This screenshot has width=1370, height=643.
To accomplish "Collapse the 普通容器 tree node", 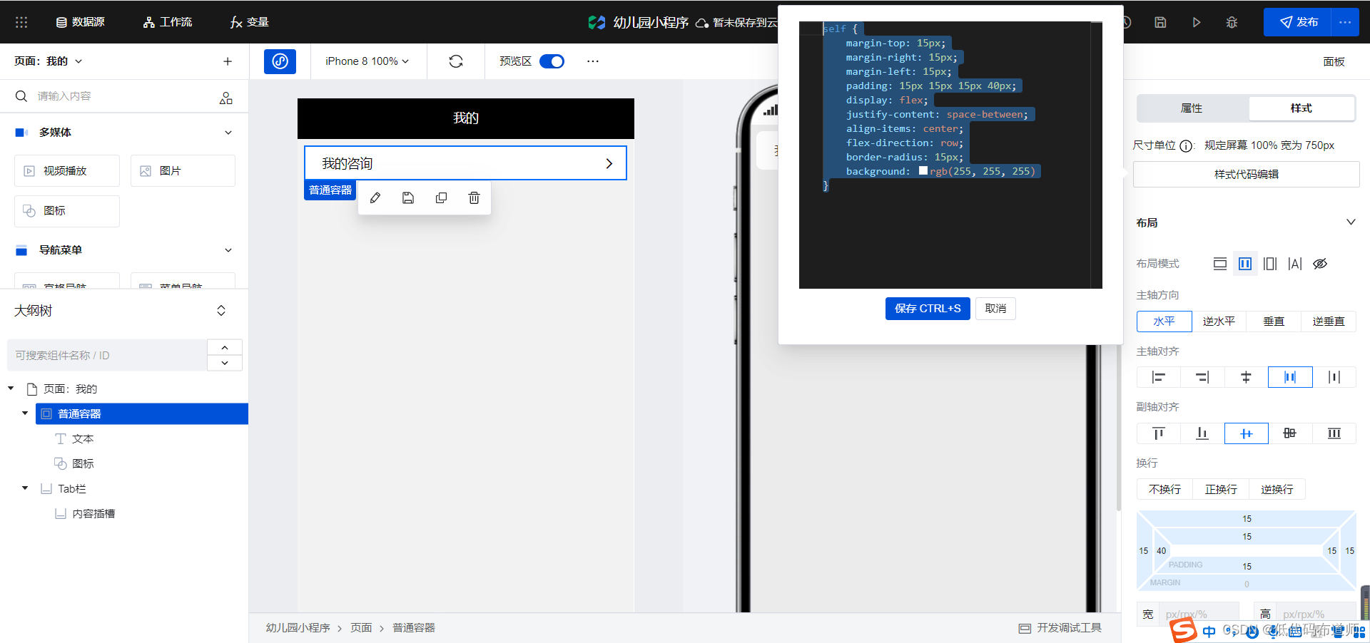I will click(25, 413).
